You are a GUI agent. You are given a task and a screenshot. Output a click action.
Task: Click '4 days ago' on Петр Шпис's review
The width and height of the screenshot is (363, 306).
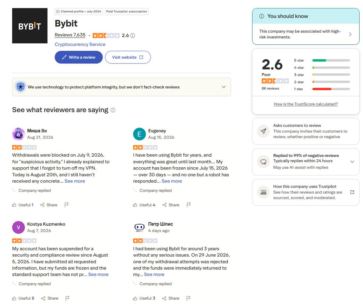[159, 231]
